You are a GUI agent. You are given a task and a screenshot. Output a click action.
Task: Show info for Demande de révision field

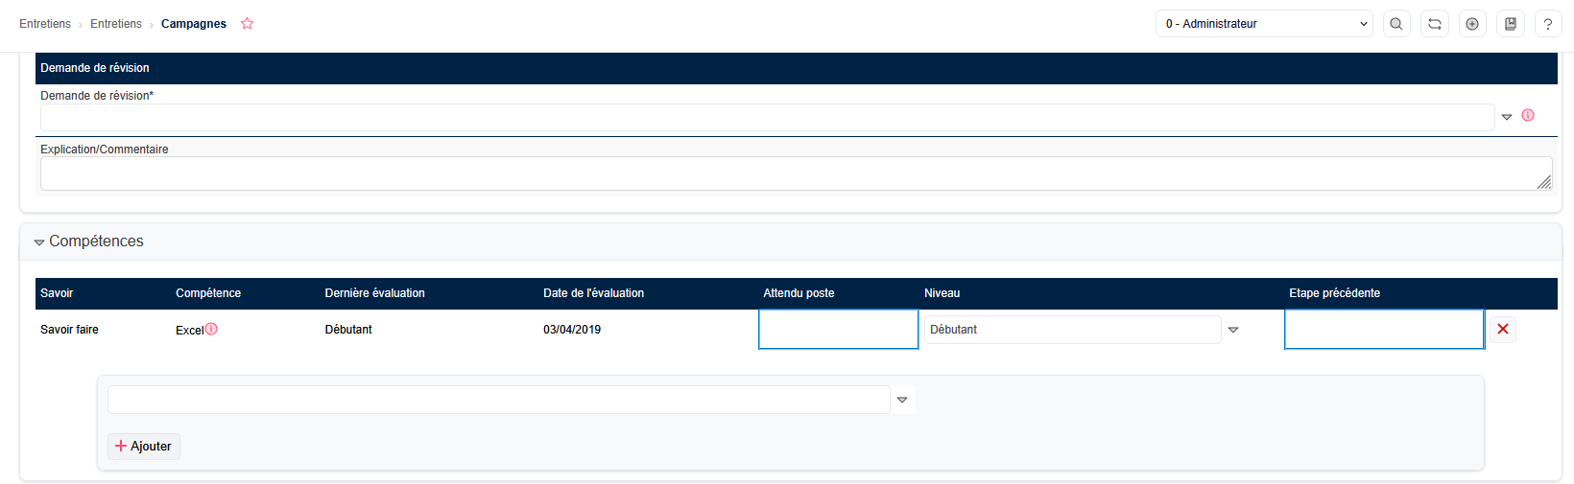click(1528, 115)
